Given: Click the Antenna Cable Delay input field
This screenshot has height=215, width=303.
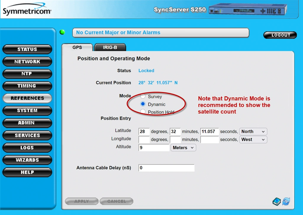Looking at the screenshot, I should pos(166,168).
